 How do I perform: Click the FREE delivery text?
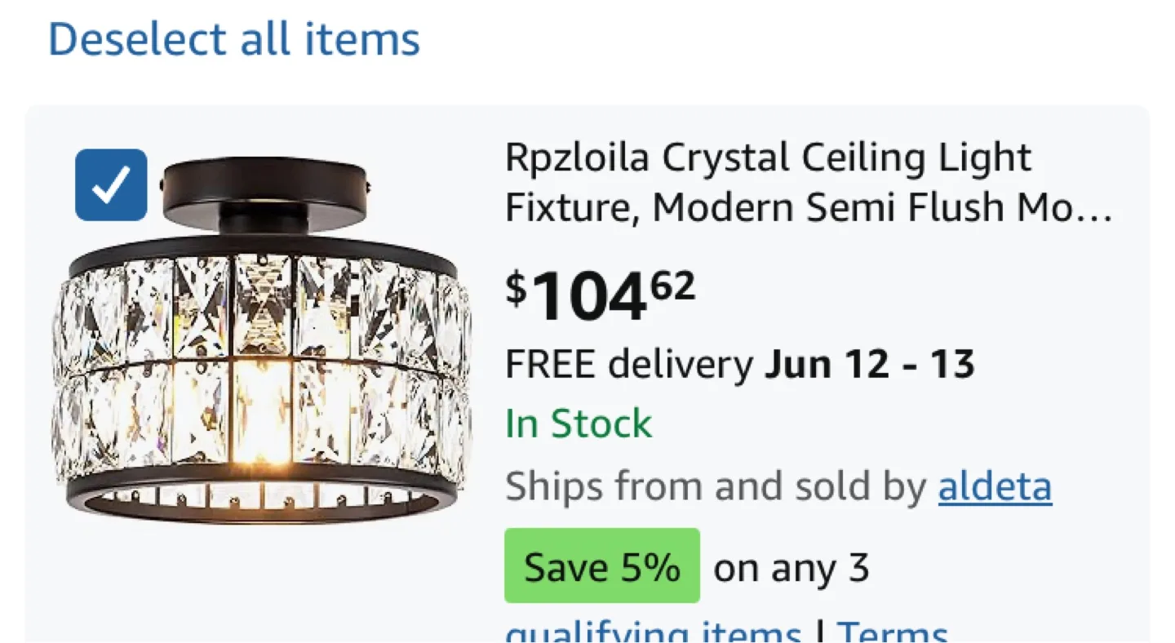pos(628,364)
